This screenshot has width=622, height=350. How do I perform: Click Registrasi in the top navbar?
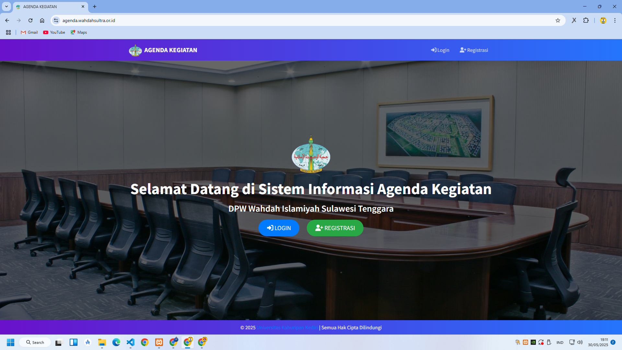(474, 50)
